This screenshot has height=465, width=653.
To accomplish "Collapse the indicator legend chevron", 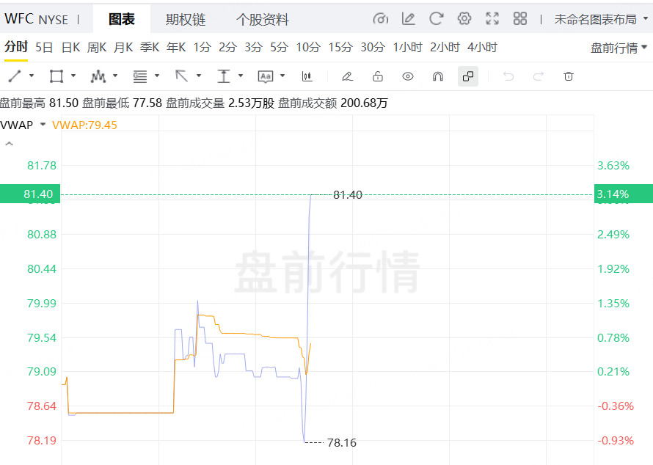I will click(x=9, y=144).
